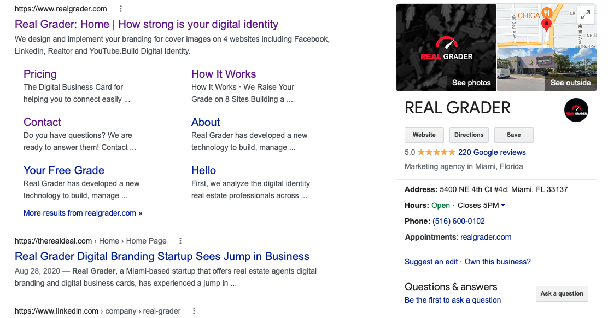Call via the (516) 600-0102 phone link
This screenshot has width=608, height=318.
(x=459, y=221)
